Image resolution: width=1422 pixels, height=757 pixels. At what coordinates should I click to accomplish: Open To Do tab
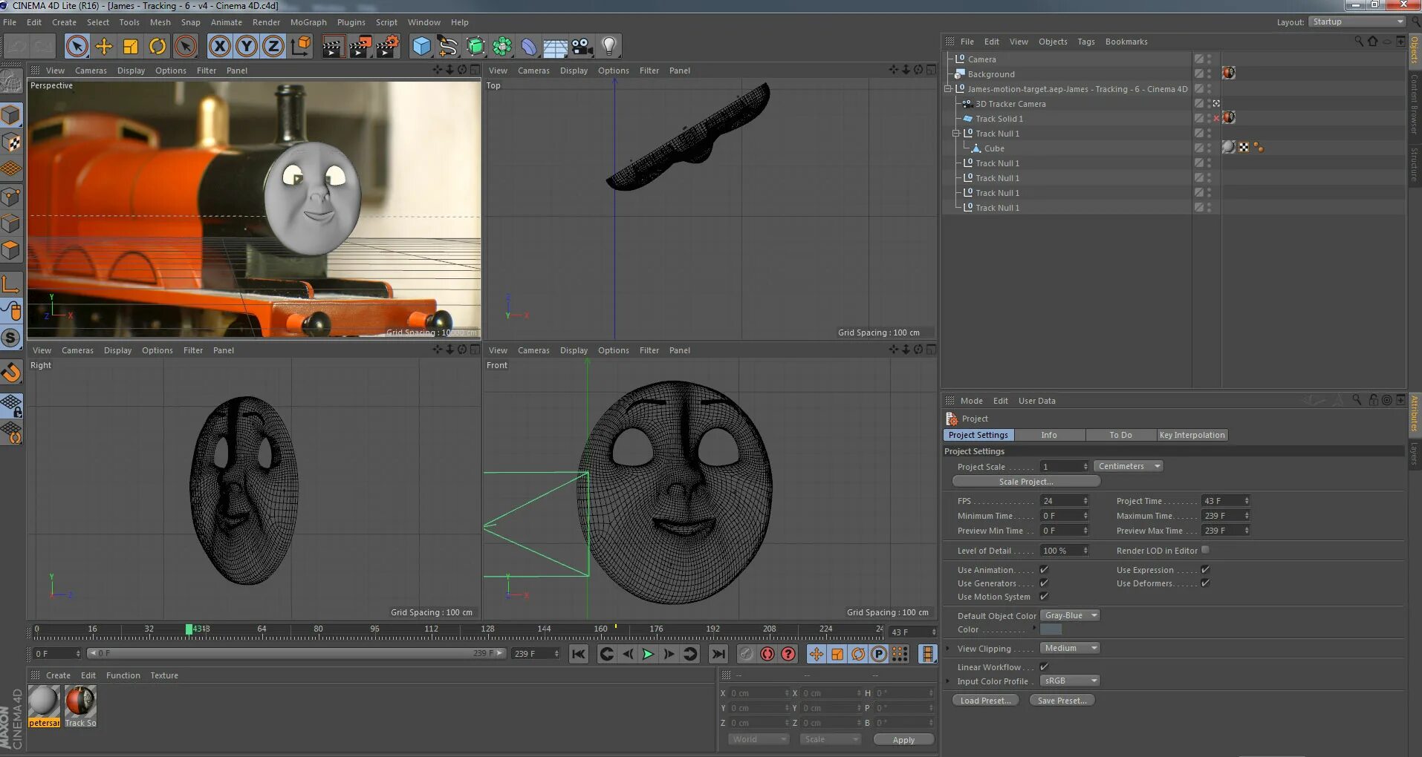point(1120,435)
